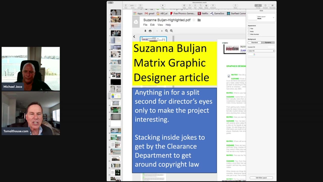Click the Tomalthouse.com video tile

tap(31, 113)
